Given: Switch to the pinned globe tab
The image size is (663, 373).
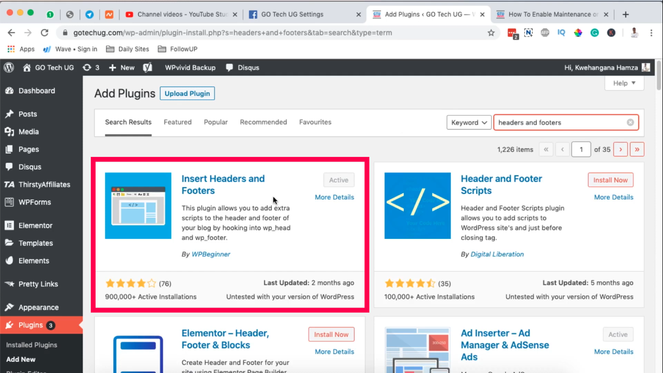Looking at the screenshot, I should point(70,14).
